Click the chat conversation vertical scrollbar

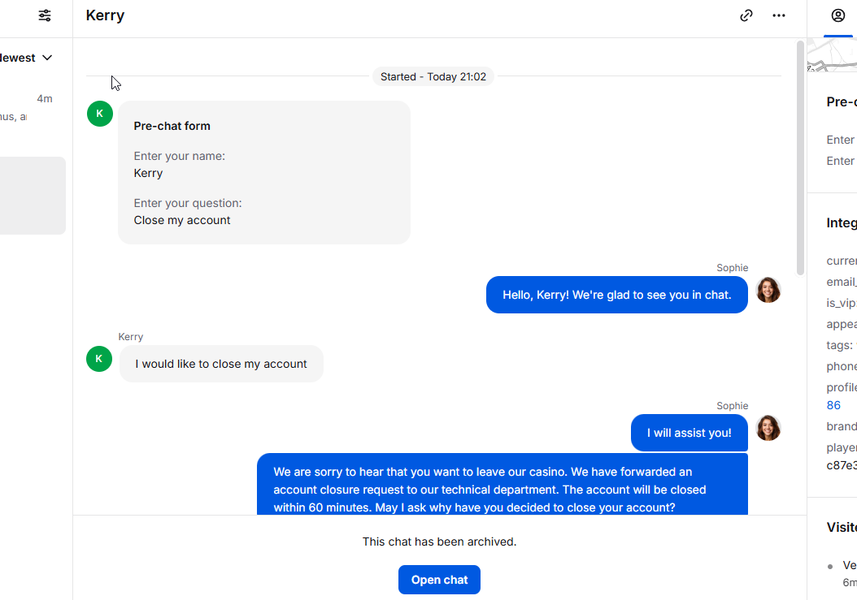pyautogui.click(x=800, y=158)
